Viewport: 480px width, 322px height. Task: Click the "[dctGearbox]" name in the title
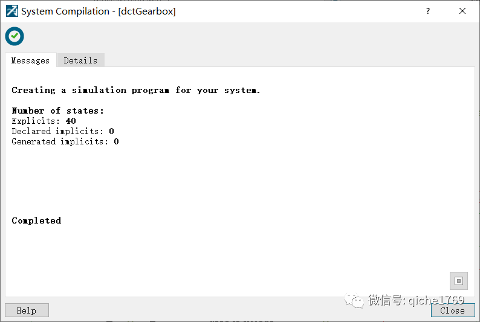click(147, 11)
